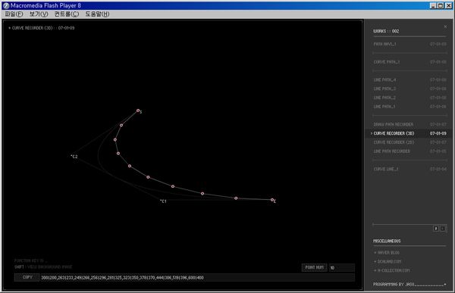Close the Works side panel
Screen dimensions: 455x293
445,26
